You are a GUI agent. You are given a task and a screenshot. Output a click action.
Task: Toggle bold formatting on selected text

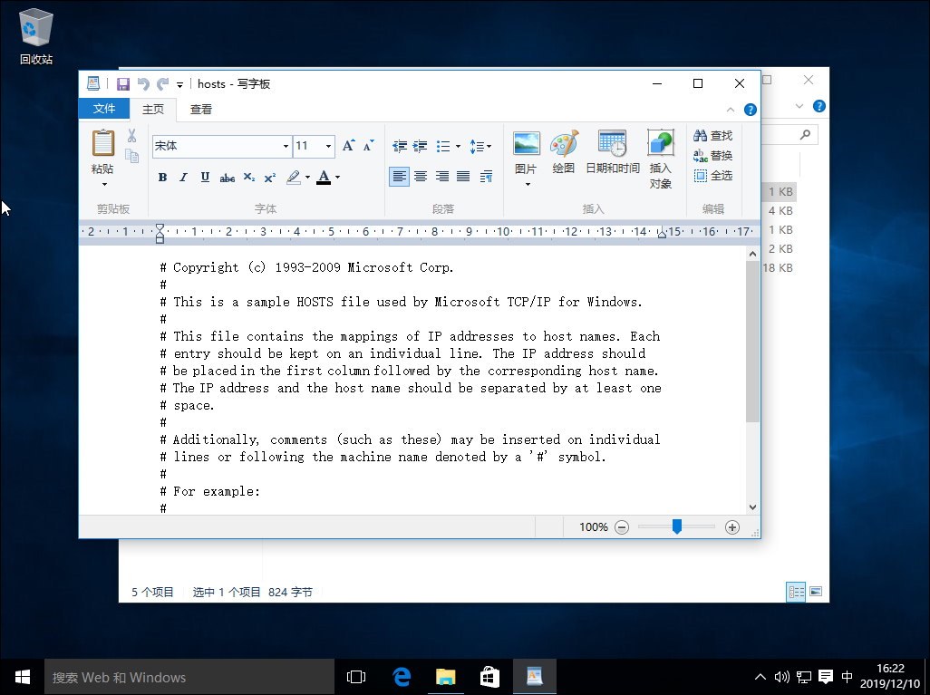(x=162, y=177)
